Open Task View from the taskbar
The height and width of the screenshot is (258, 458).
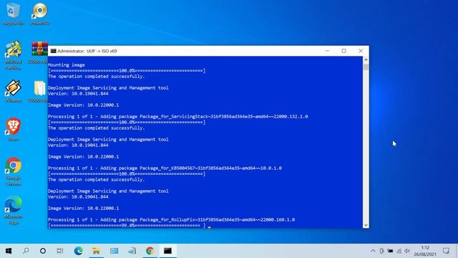(x=60, y=251)
